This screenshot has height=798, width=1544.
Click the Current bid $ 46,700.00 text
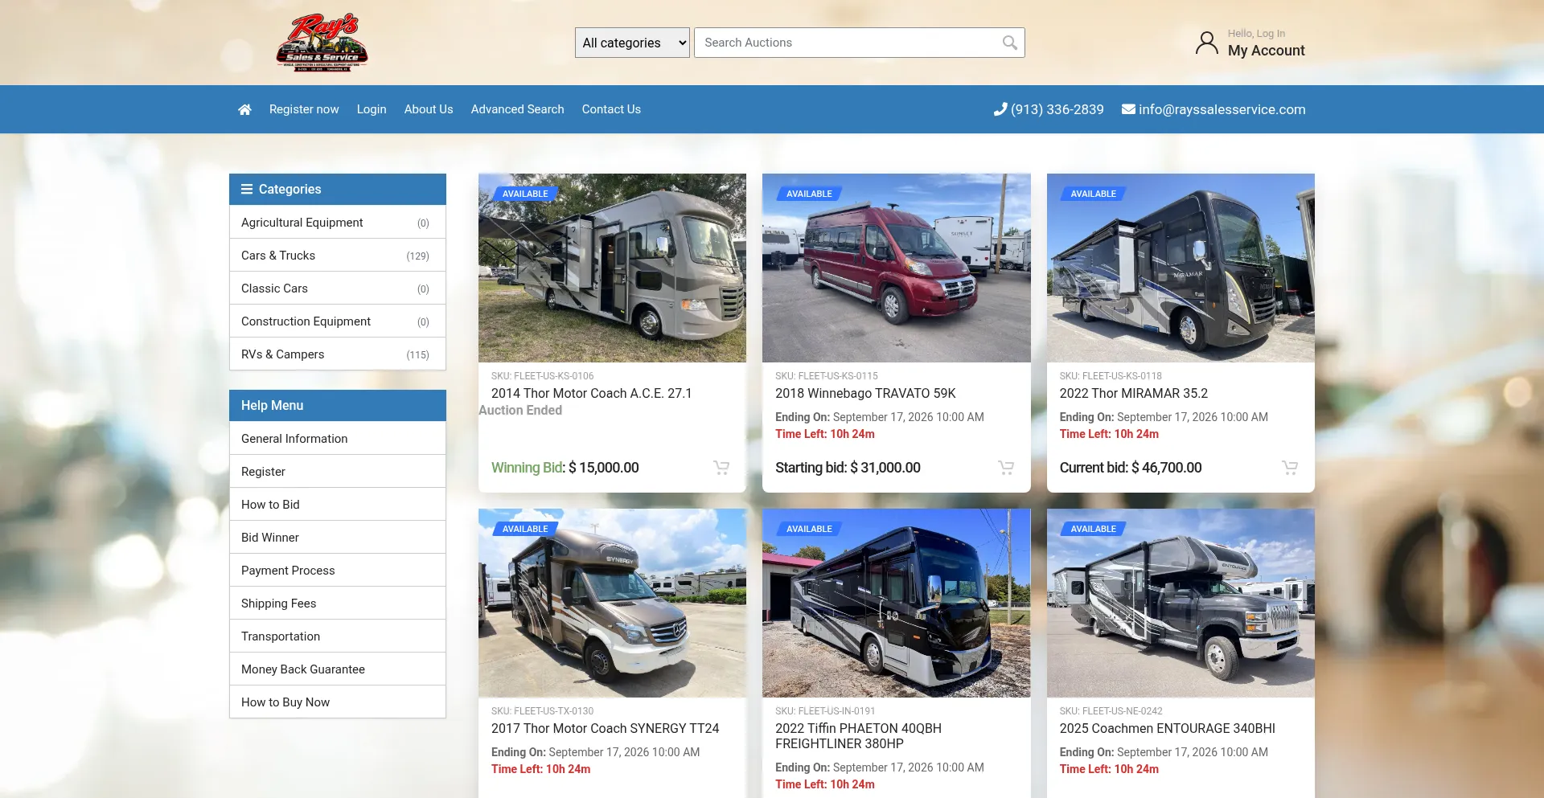(1131, 468)
